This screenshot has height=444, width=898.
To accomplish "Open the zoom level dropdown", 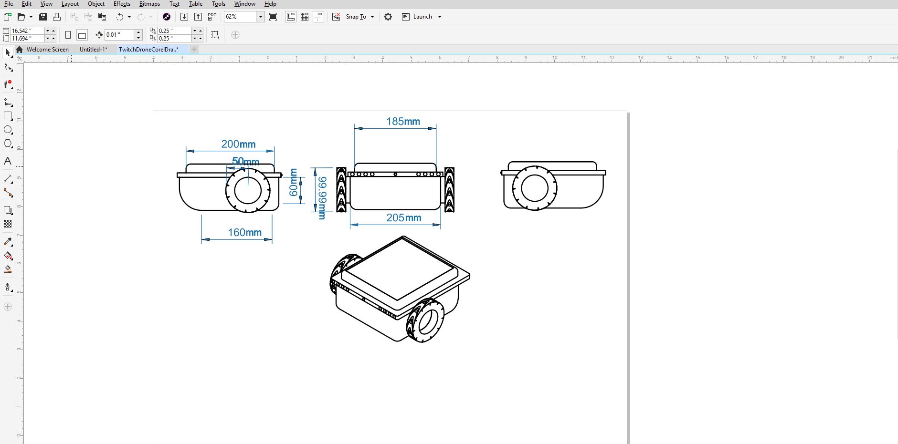I will click(260, 17).
